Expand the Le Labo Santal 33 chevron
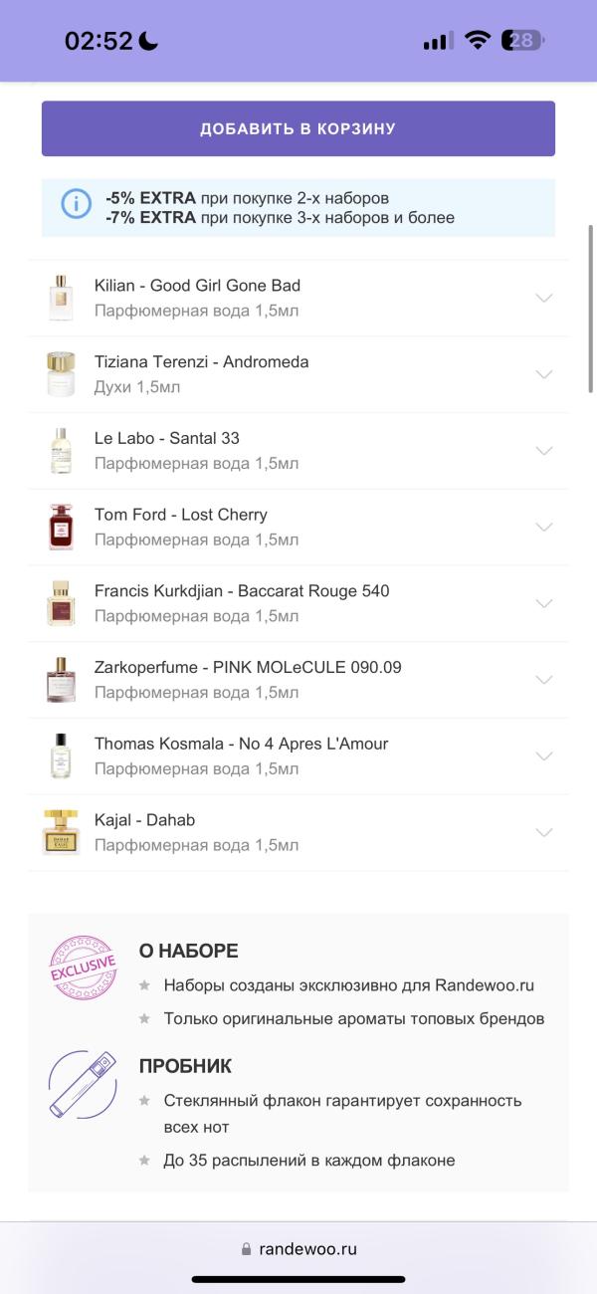 coord(543,451)
